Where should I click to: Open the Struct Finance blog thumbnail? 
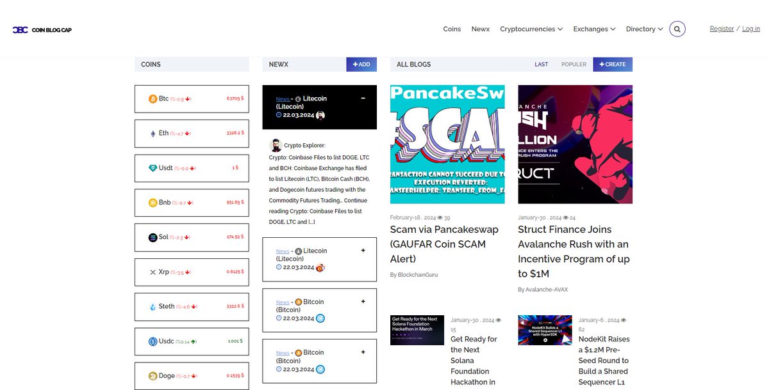point(575,144)
